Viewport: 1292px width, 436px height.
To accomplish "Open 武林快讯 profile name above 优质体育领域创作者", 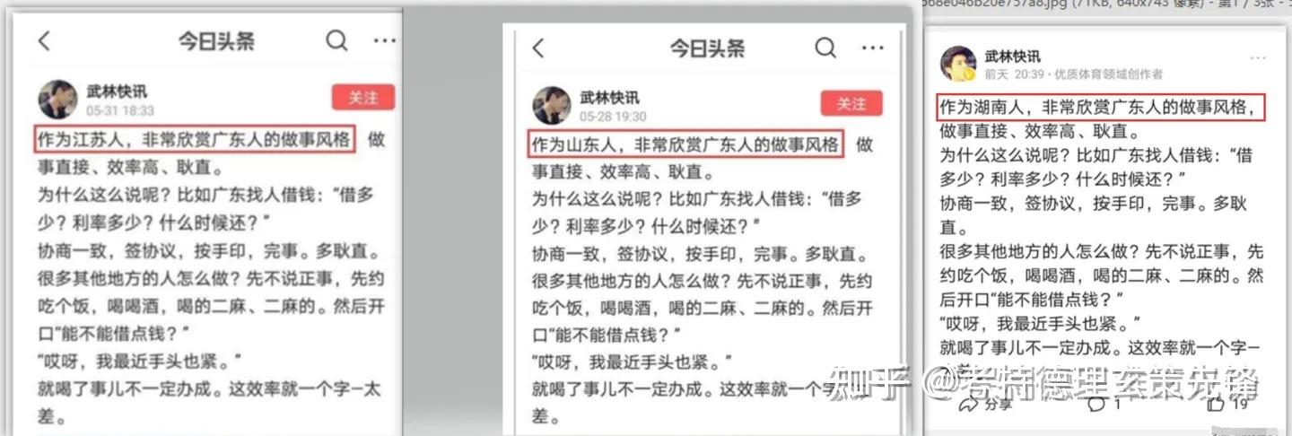I will coord(1012,57).
